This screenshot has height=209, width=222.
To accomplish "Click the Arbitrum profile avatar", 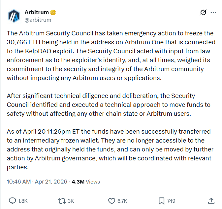I will (x=14, y=16).
